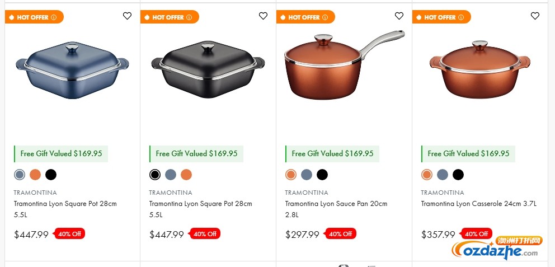The image size is (555, 267).
Task: Choose black swatch on the blue Square Pot
Action: pyautogui.click(x=51, y=175)
